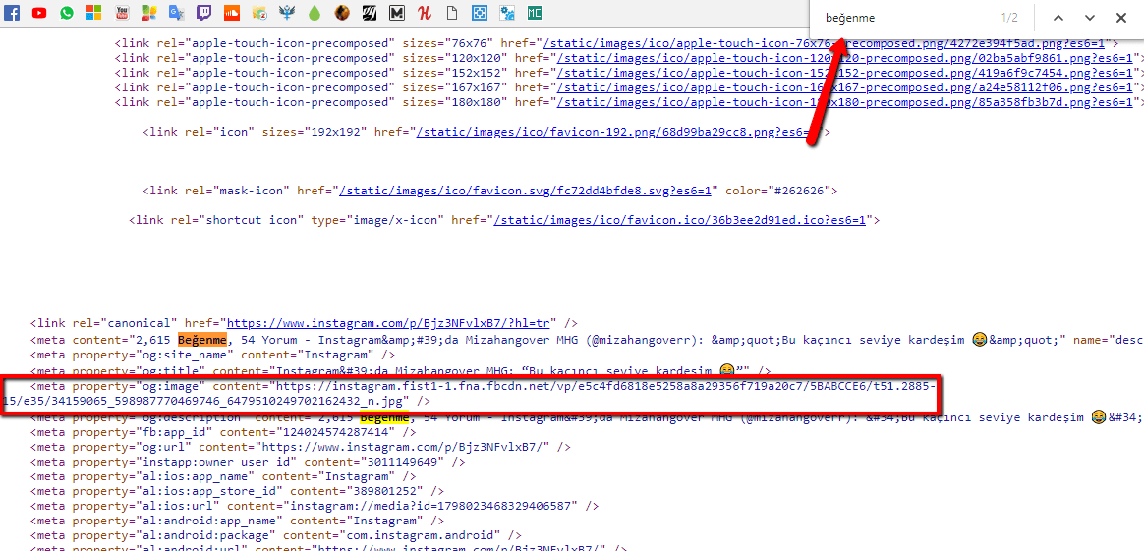Click the com.instagram.android package value
Screen dimensions: 1144x551
point(423,535)
